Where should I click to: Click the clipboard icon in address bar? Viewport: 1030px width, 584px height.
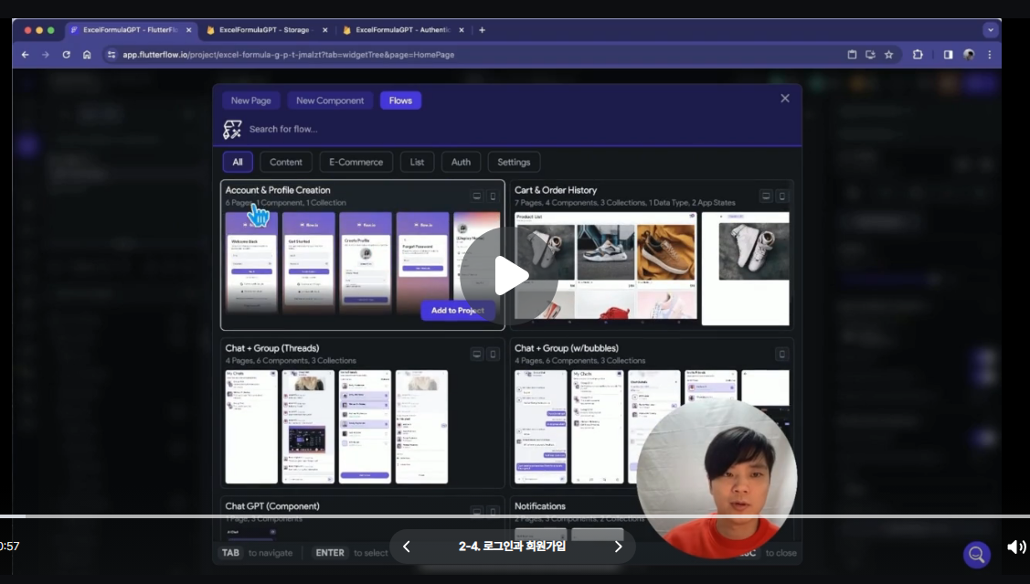point(852,55)
